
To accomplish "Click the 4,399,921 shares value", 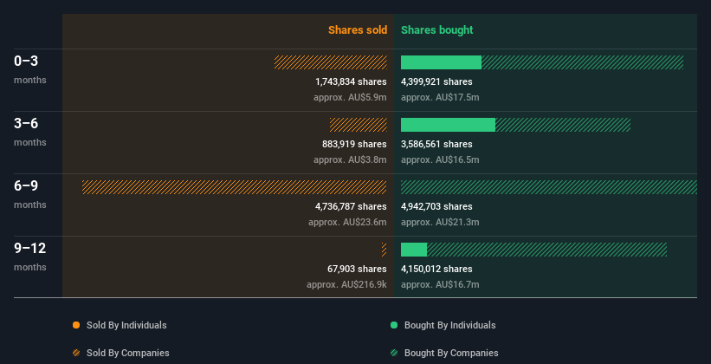I will [x=436, y=81].
